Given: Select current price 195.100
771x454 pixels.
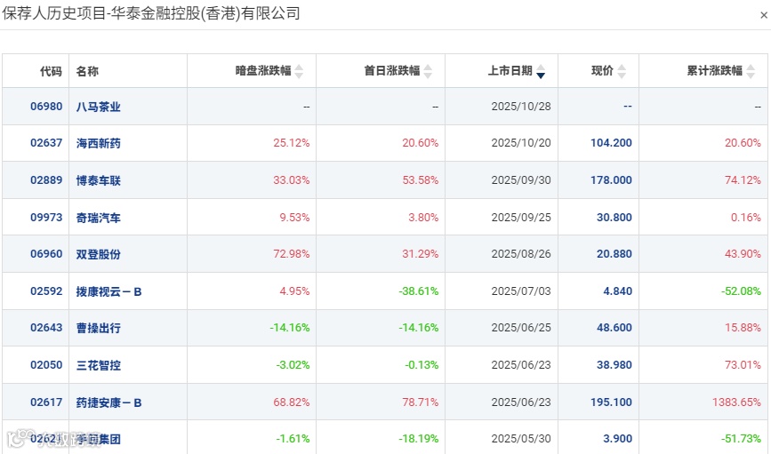Looking at the screenshot, I should 611,402.
